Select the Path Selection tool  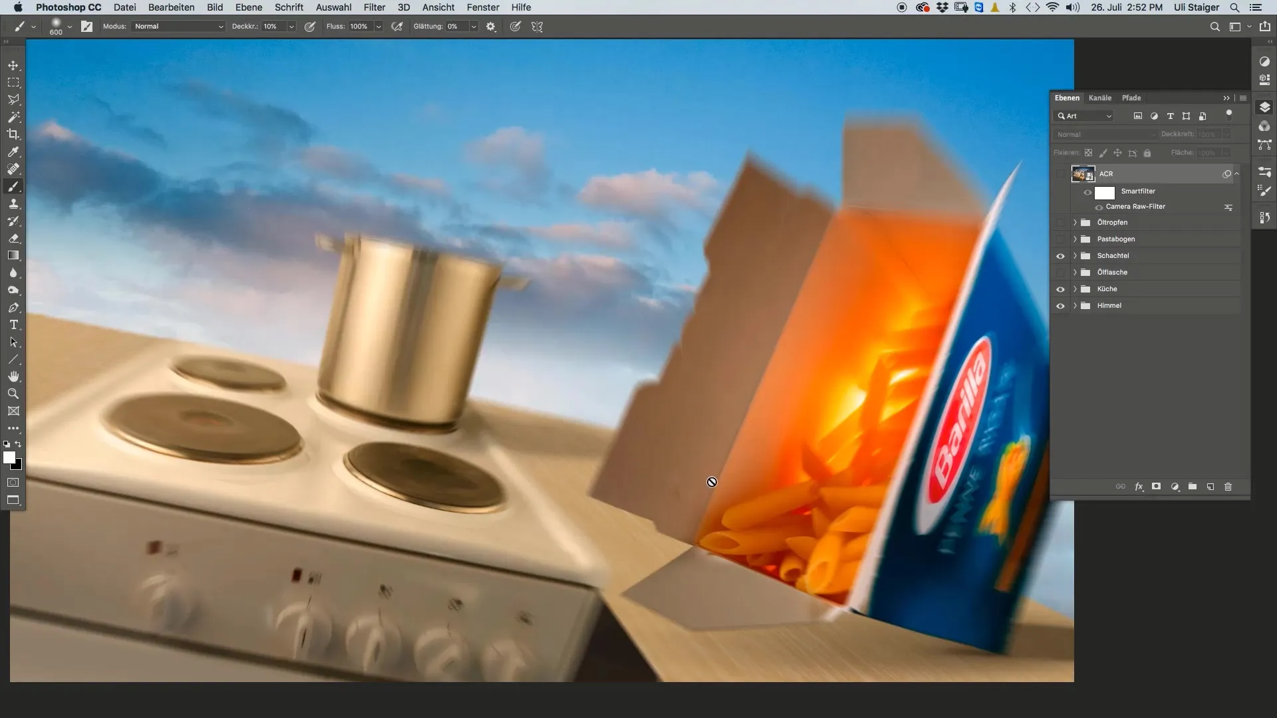click(x=13, y=342)
